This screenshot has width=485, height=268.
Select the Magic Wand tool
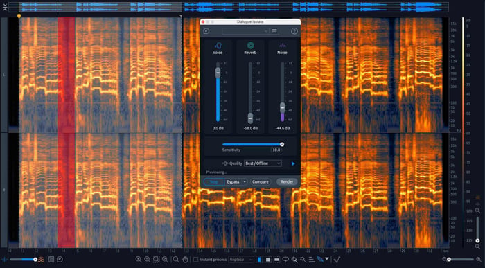point(303,260)
